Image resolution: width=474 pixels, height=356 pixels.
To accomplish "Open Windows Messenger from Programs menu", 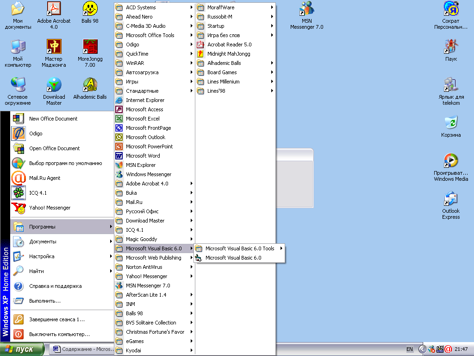I will click(155, 174).
